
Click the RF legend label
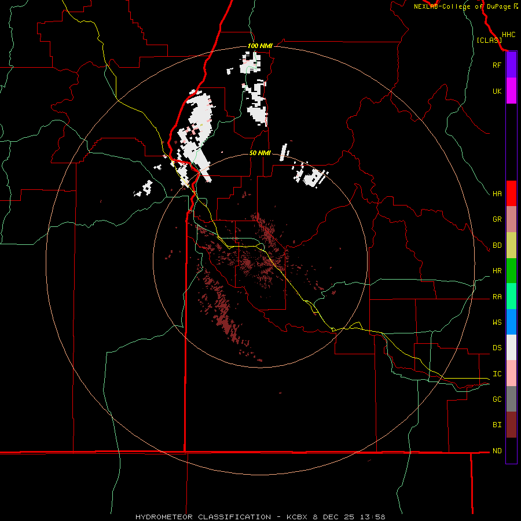[x=497, y=65]
